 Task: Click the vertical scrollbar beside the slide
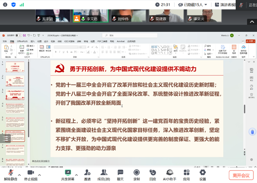point(244,109)
